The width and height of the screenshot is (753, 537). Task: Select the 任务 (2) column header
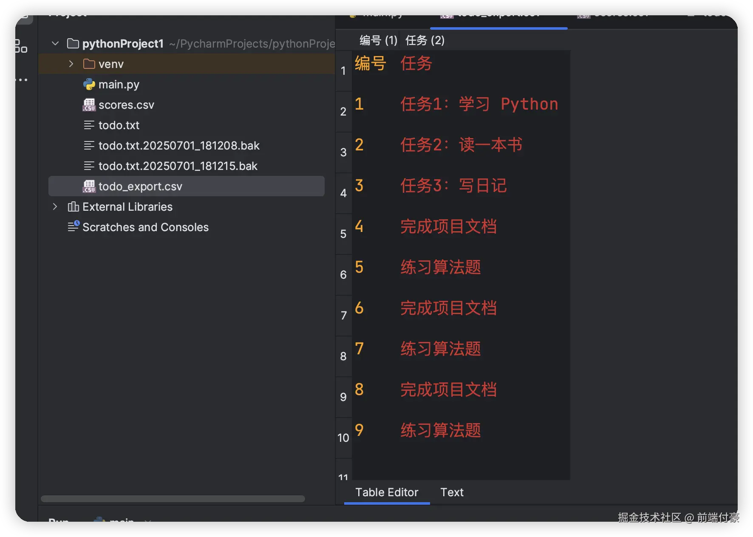pyautogui.click(x=425, y=40)
